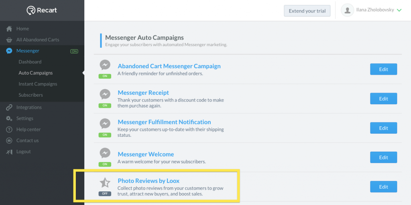Click the user avatar profile picture
The height and width of the screenshot is (205, 411).
tap(348, 10)
